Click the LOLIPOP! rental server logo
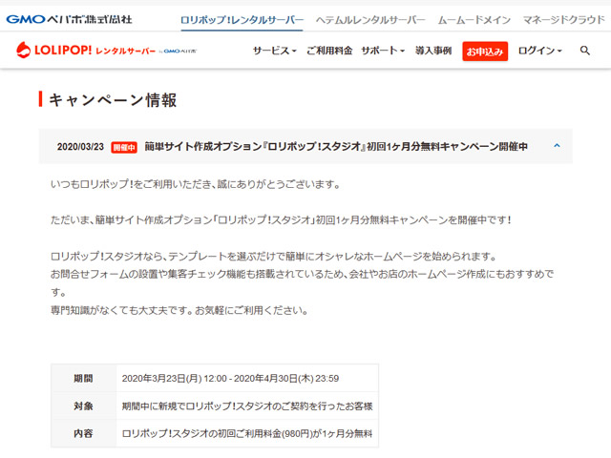 (x=106, y=51)
